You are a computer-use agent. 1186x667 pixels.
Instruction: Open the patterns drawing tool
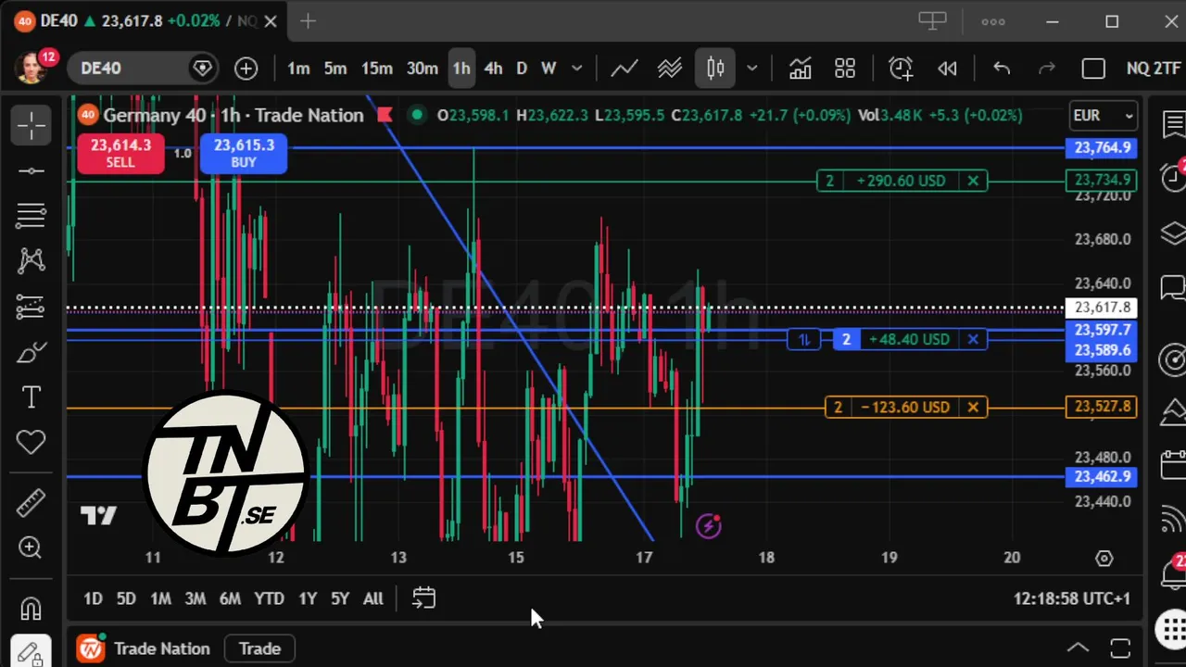pos(31,261)
